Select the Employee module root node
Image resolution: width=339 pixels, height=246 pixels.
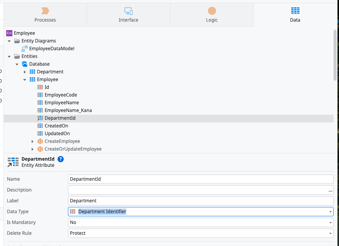click(24, 33)
